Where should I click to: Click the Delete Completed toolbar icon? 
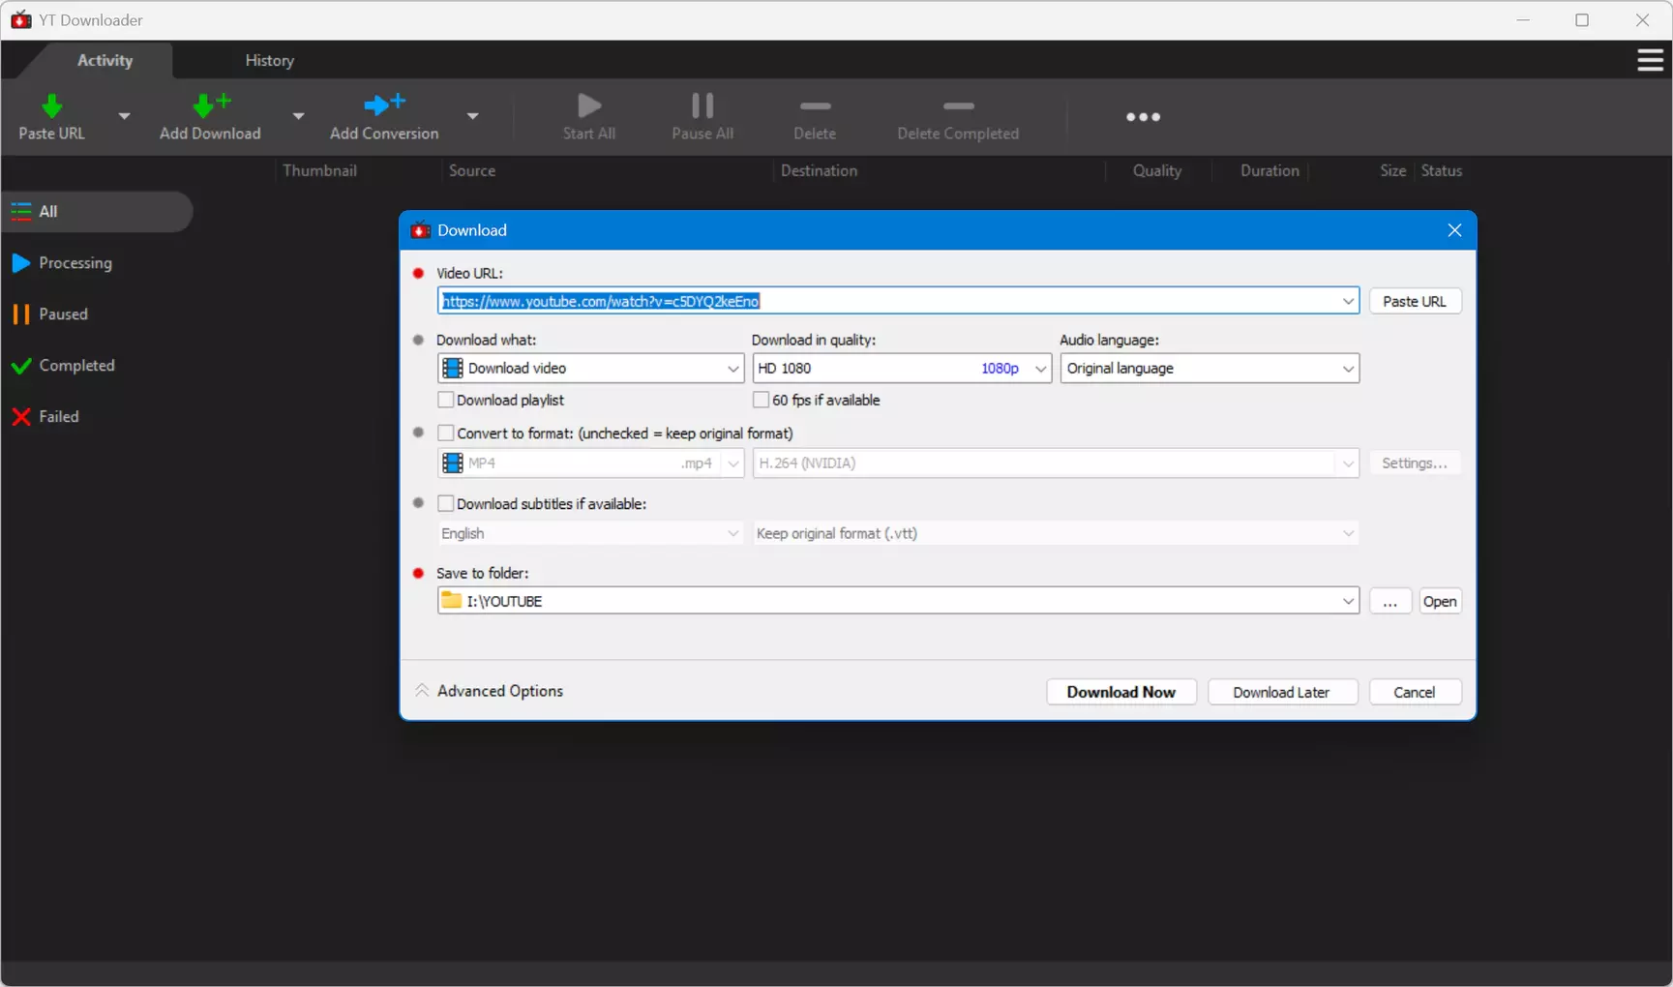pos(958,105)
